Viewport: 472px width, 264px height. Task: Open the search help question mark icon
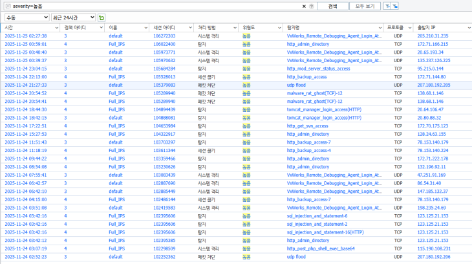(312, 6)
